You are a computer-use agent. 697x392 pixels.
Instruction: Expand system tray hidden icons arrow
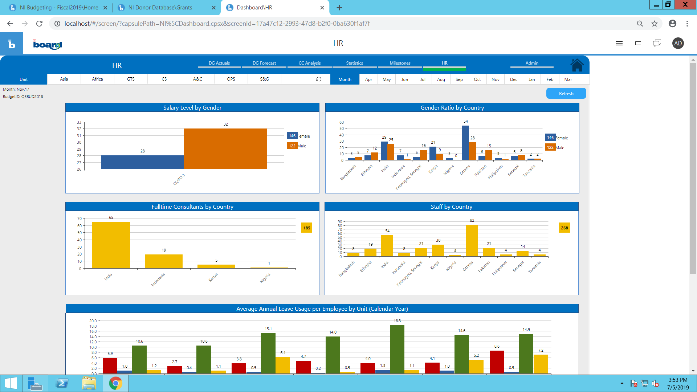(x=622, y=383)
